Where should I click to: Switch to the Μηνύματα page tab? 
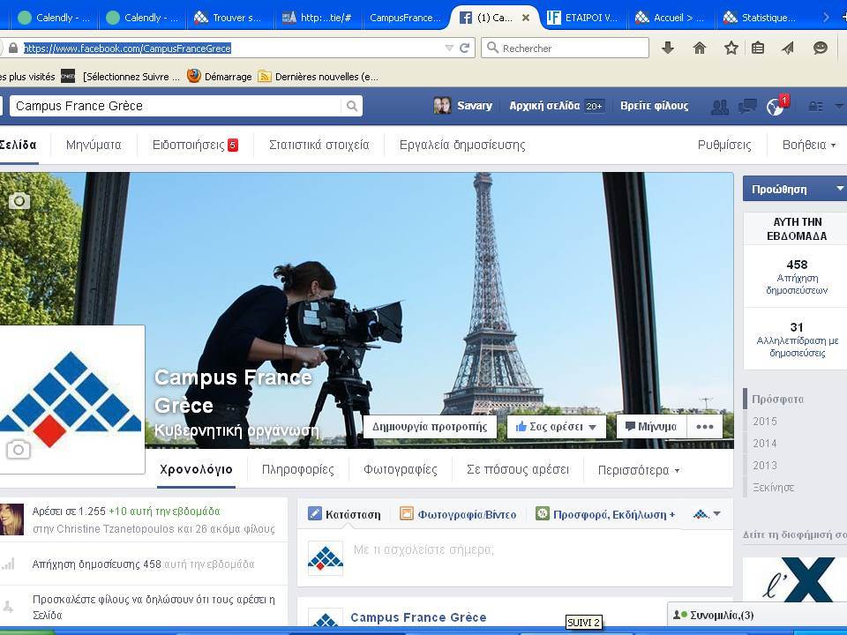94,145
